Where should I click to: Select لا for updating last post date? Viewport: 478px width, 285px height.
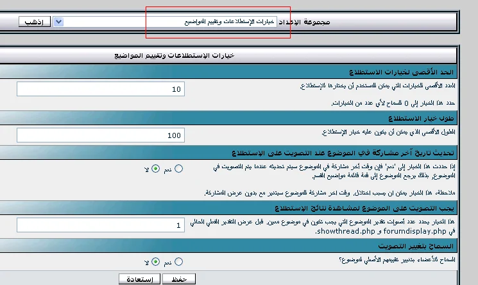[x=156, y=169]
